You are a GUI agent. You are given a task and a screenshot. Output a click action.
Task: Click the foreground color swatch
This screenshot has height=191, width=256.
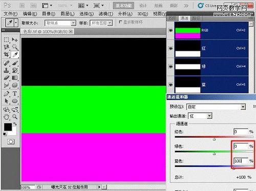point(8,127)
